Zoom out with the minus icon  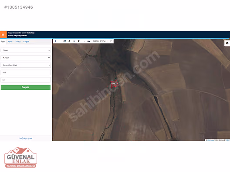[x=60, y=41]
